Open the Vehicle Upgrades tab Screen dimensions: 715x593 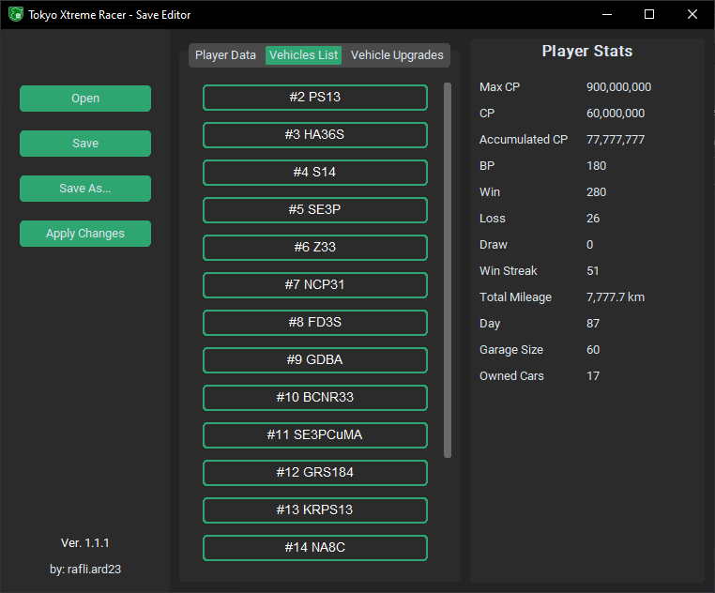[397, 55]
